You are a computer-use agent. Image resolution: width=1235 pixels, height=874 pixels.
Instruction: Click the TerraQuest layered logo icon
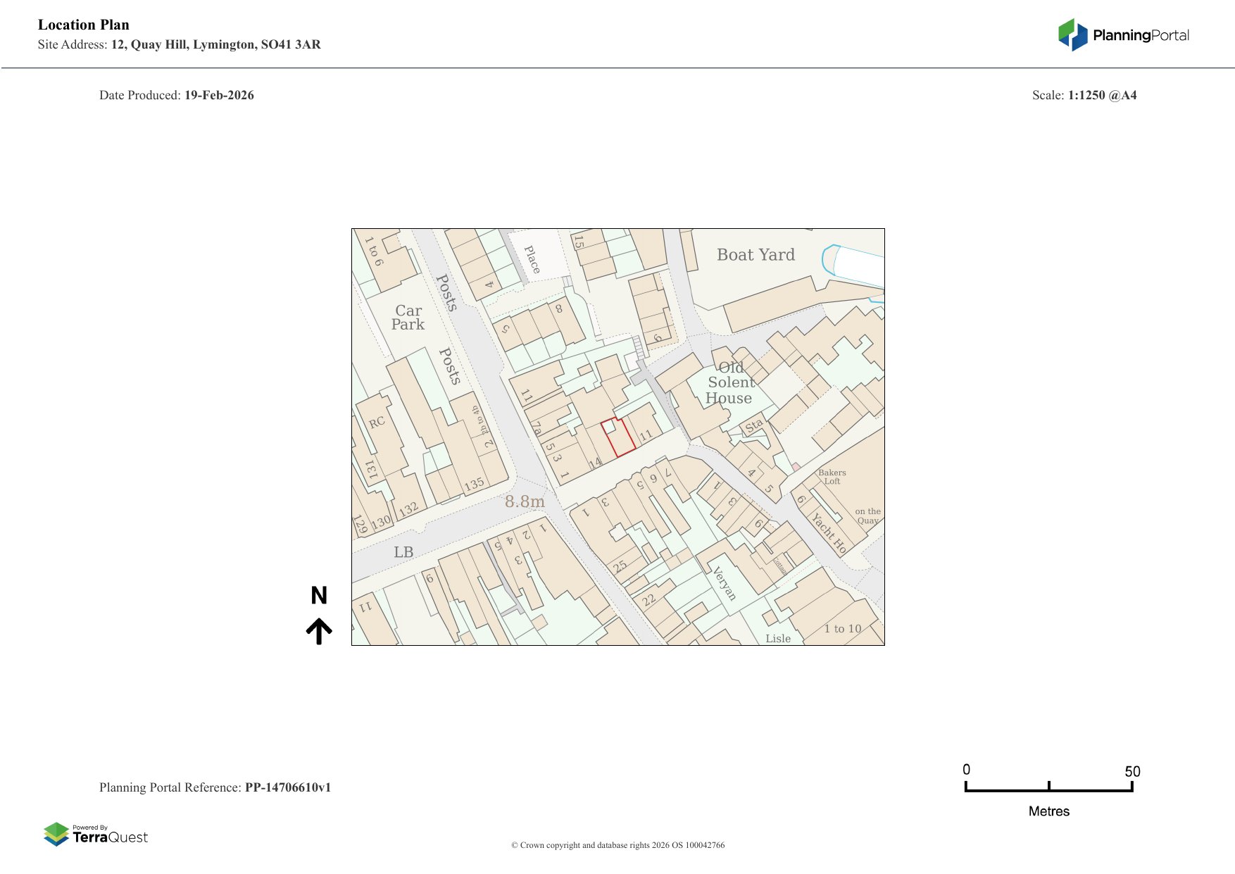coord(56,834)
